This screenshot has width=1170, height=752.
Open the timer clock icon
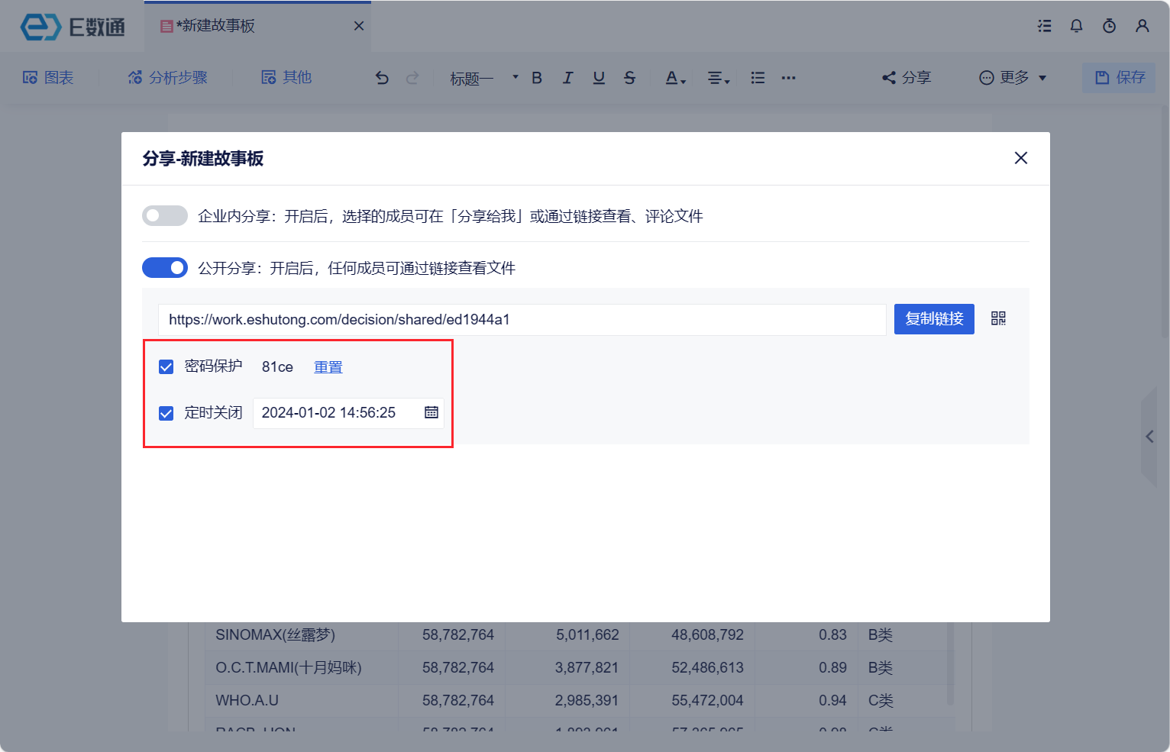[1109, 26]
